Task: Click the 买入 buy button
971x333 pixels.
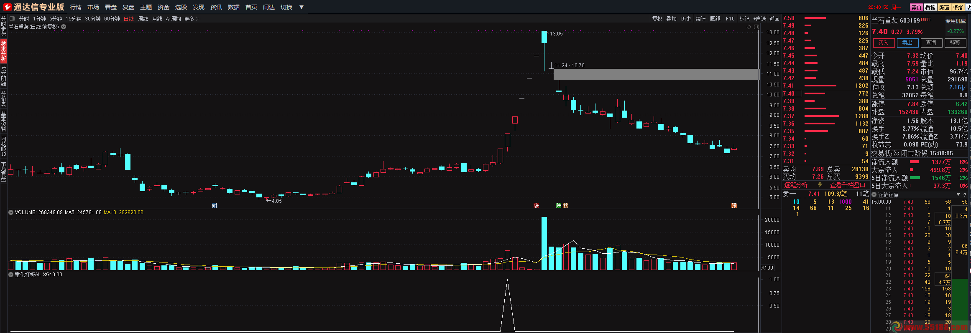Action: click(883, 43)
